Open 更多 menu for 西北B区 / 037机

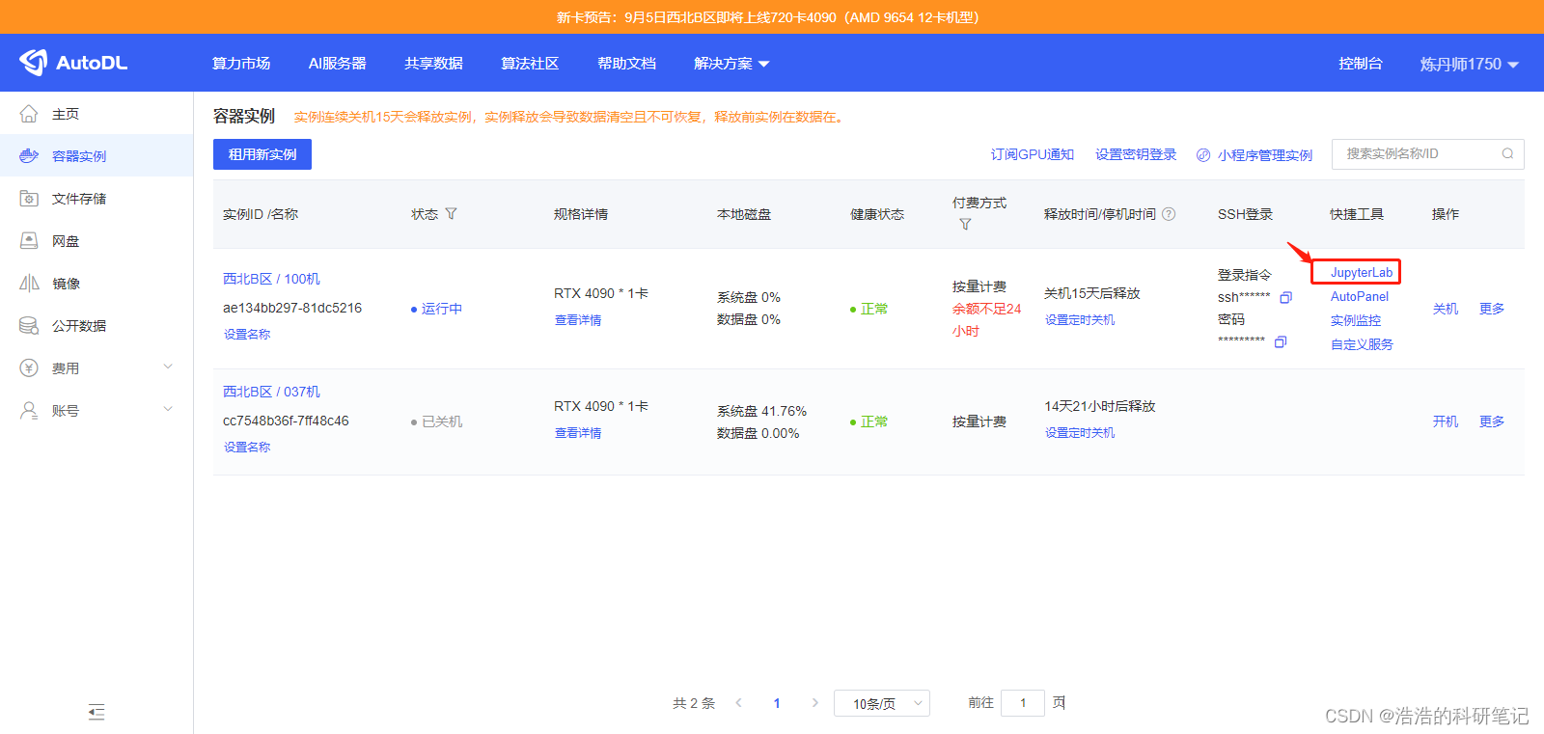1492,421
